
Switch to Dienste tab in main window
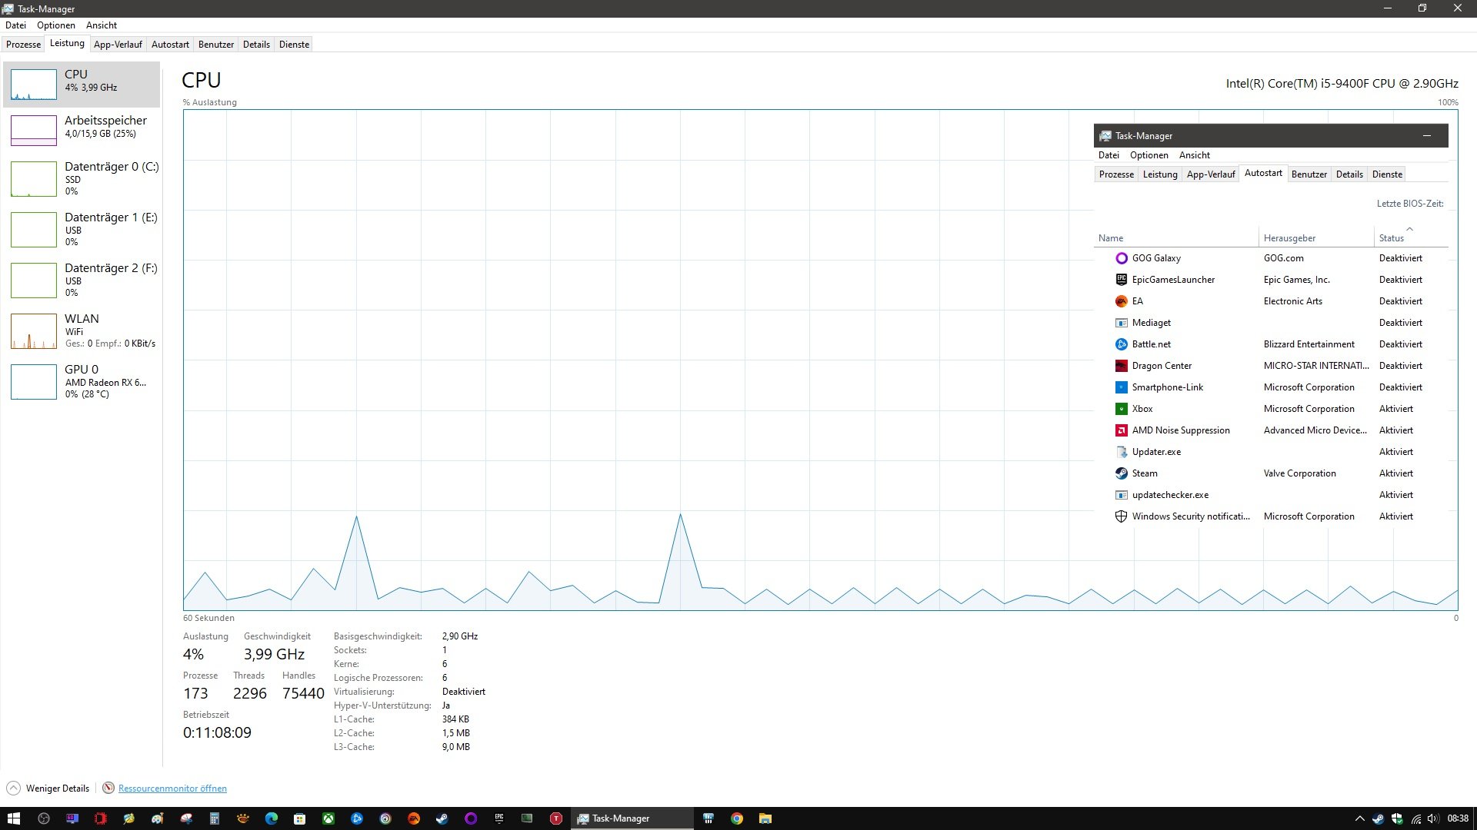294,45
